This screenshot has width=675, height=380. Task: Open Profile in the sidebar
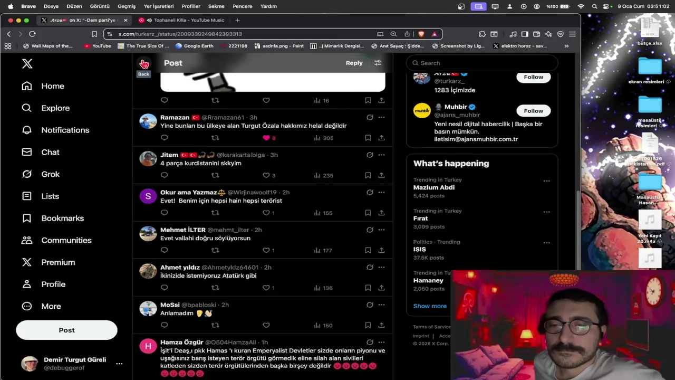(x=43, y=284)
